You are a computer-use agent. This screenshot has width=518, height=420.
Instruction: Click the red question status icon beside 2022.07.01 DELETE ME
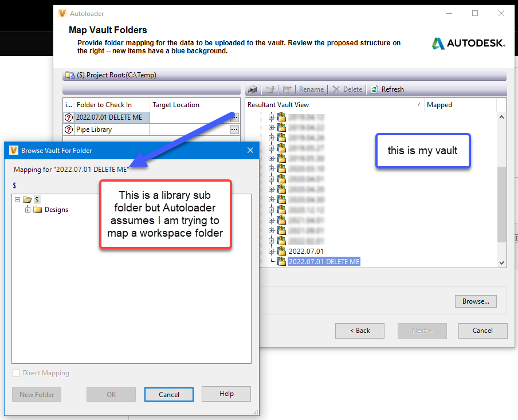click(x=68, y=116)
